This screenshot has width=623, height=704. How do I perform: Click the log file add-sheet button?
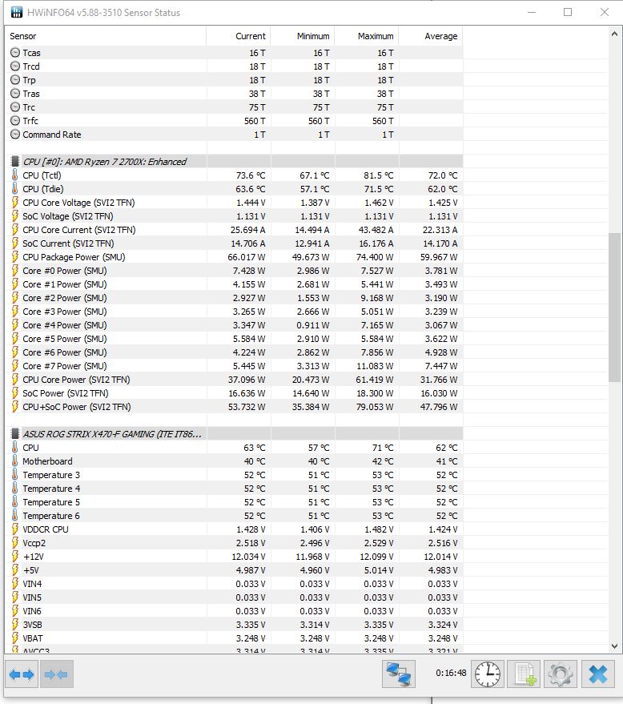click(x=525, y=674)
